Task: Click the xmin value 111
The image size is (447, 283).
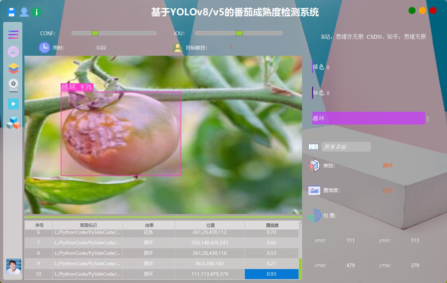Action: pos(351,240)
